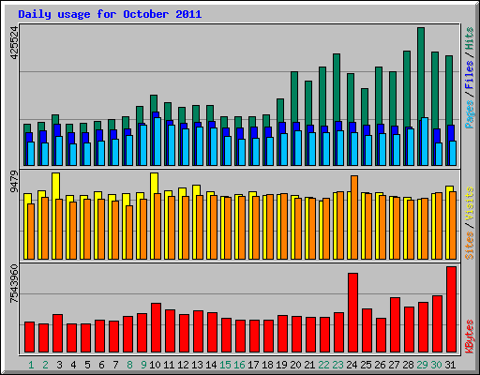Click day label 7 on the axis

click(x=115, y=365)
